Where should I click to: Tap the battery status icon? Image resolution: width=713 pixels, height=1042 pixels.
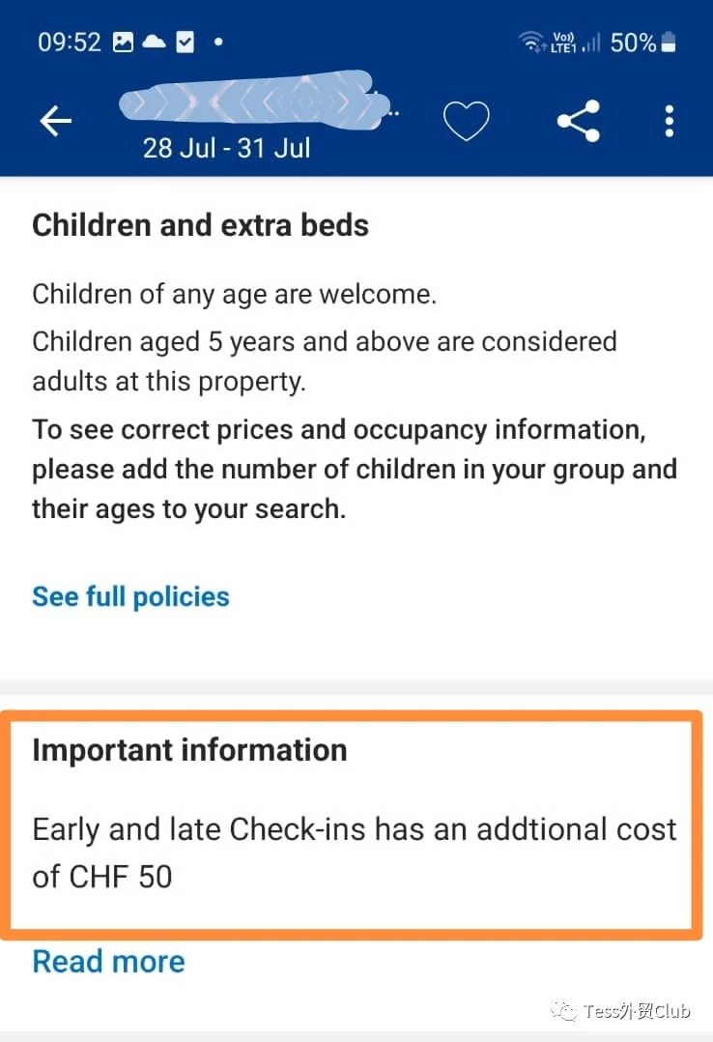click(670, 42)
